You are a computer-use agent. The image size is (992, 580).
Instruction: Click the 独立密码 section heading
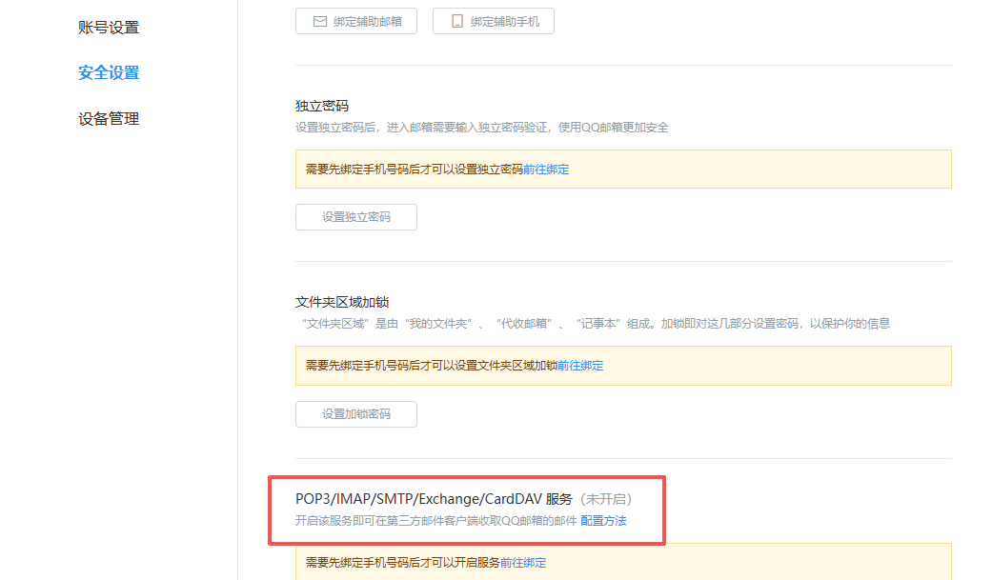pyautogui.click(x=322, y=106)
